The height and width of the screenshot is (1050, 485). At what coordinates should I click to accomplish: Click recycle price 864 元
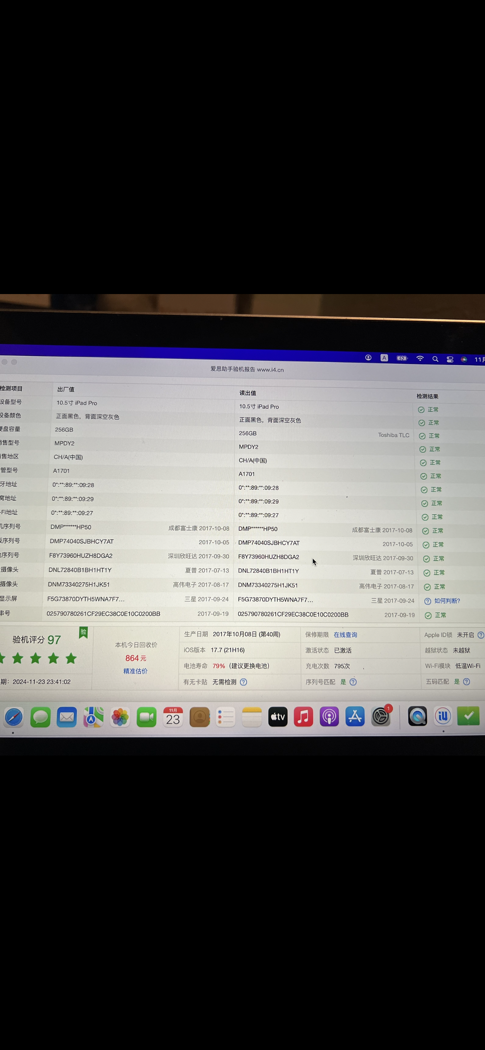click(136, 658)
